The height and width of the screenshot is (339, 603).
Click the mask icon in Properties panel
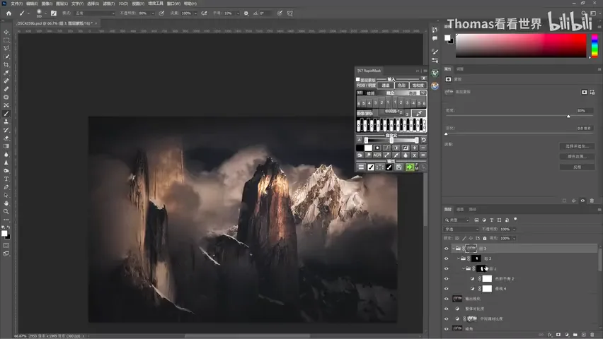coord(449,79)
